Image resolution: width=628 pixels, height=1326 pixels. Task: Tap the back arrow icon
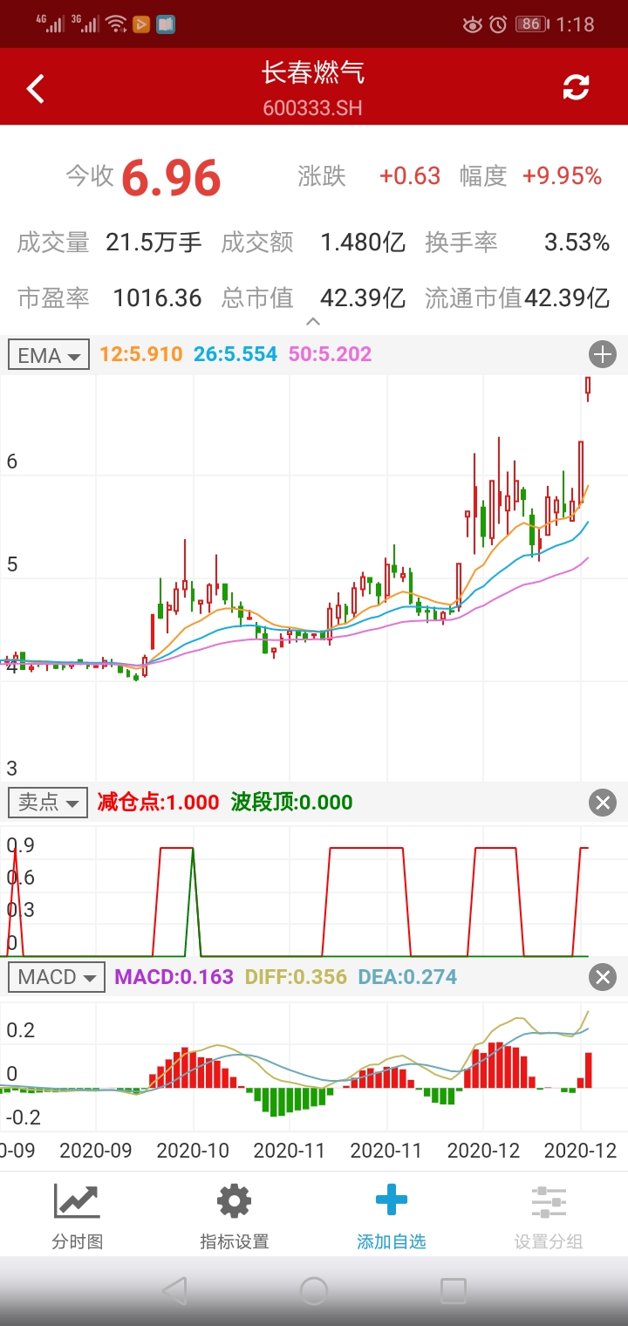click(36, 88)
